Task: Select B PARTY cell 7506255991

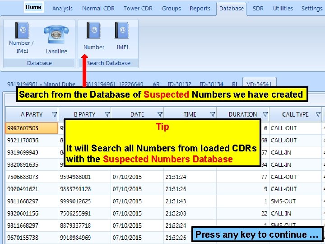Action: [84, 213]
